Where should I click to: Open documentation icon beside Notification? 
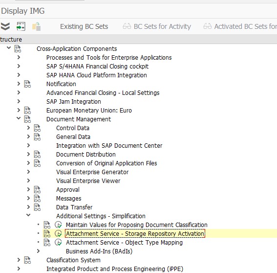click(27, 84)
